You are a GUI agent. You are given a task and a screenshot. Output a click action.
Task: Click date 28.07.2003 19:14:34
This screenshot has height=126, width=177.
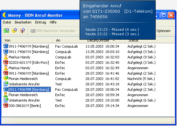[x=102, y=106]
